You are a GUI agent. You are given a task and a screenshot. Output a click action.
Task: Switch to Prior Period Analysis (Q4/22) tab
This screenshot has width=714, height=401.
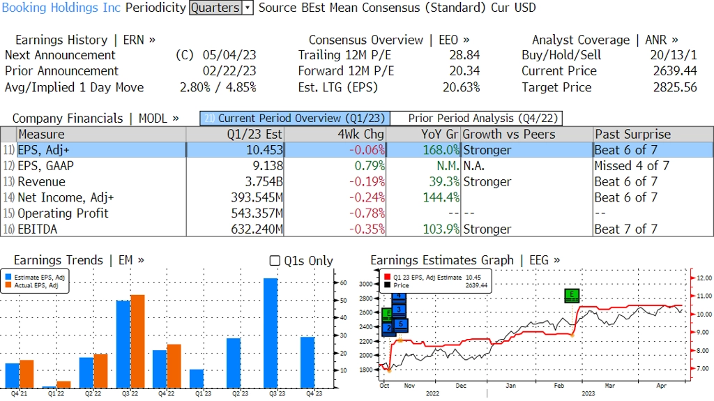pyautogui.click(x=477, y=119)
